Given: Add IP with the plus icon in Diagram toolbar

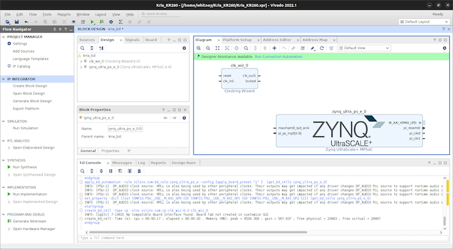Looking at the screenshot, I should point(274,48).
